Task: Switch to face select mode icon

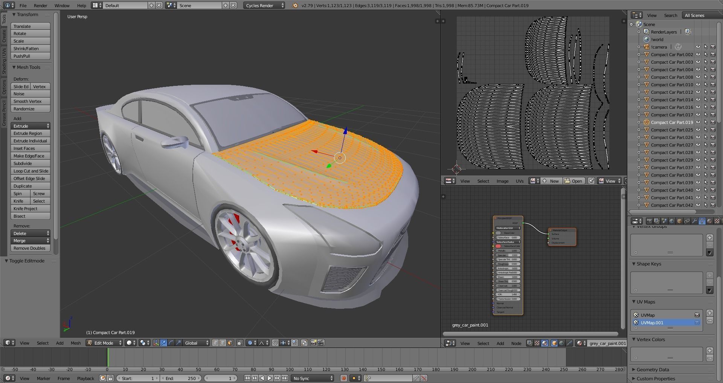Action: point(230,343)
